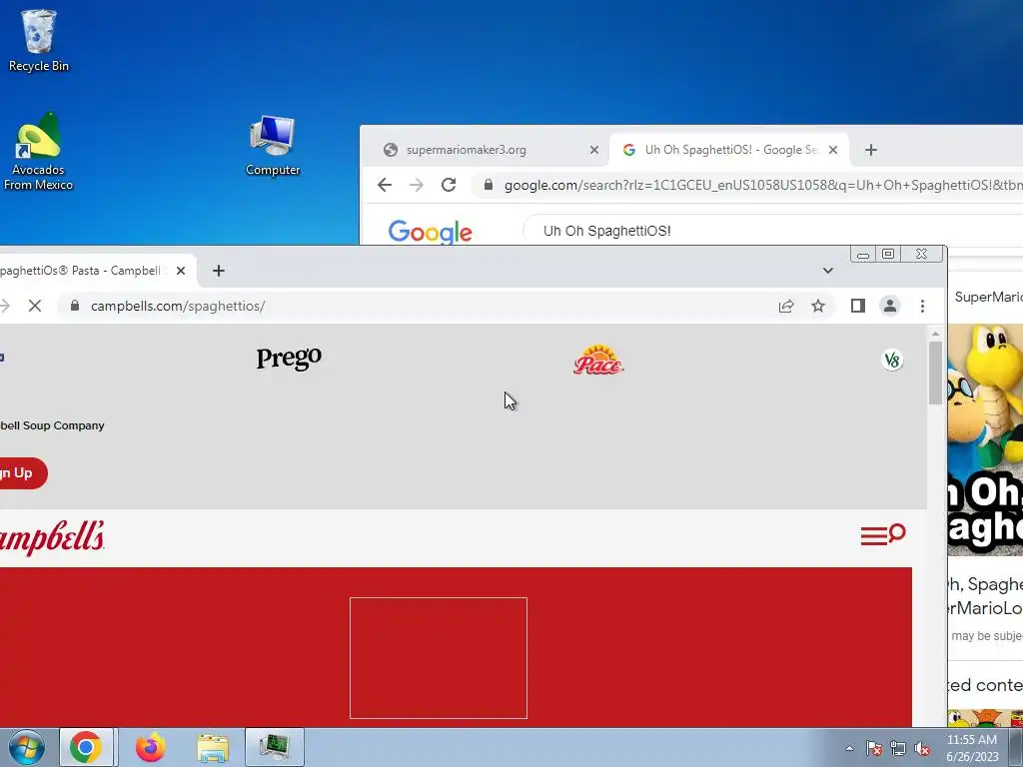This screenshot has height=767, width=1023.
Task: Open the monitor app in taskbar
Action: click(275, 747)
